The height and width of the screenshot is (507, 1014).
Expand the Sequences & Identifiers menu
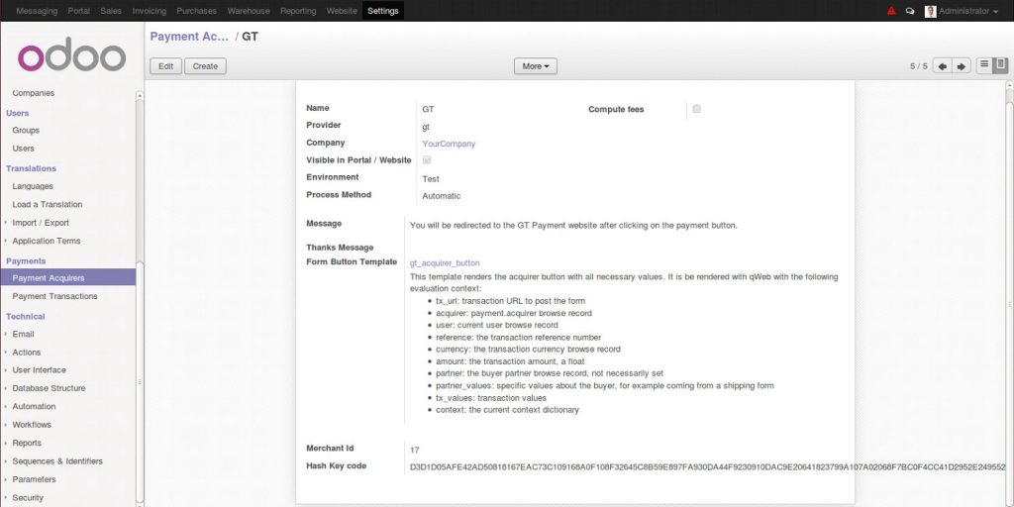point(56,461)
